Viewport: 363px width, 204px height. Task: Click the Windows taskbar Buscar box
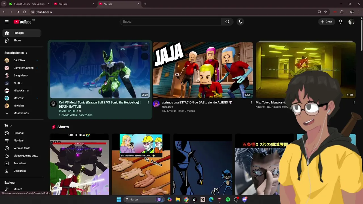pyautogui.click(x=145, y=199)
